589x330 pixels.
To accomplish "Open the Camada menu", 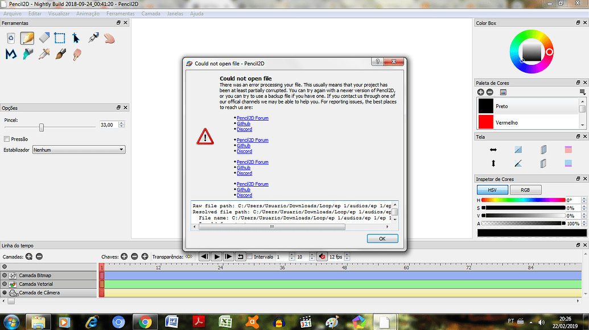I will click(151, 14).
